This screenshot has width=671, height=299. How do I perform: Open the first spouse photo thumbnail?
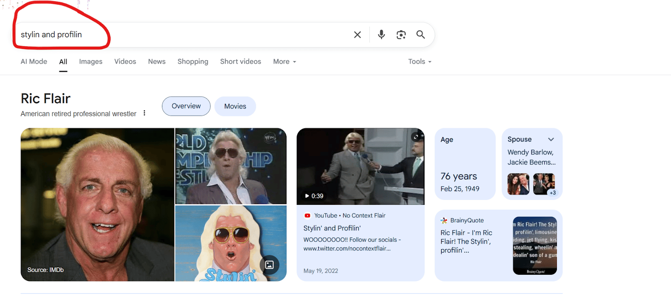point(518,184)
